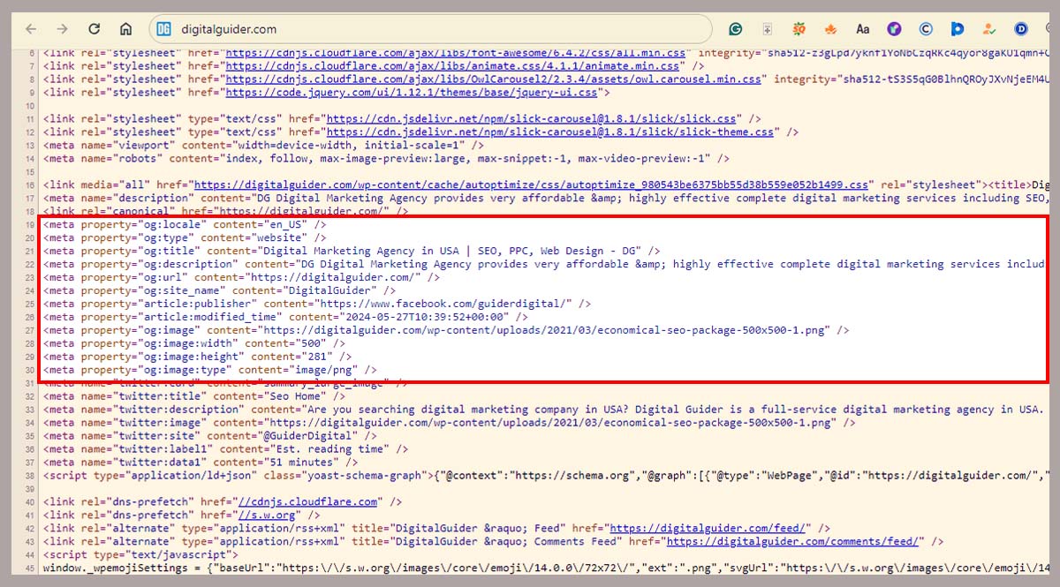Viewport: 1060px width, 587px height.
Task: Click the forward navigation arrow
Action: (x=62, y=28)
